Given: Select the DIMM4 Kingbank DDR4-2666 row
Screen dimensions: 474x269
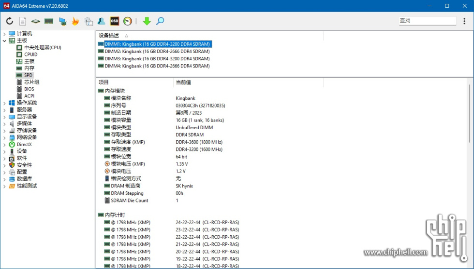Looking at the screenshot, I should pyautogui.click(x=157, y=66).
